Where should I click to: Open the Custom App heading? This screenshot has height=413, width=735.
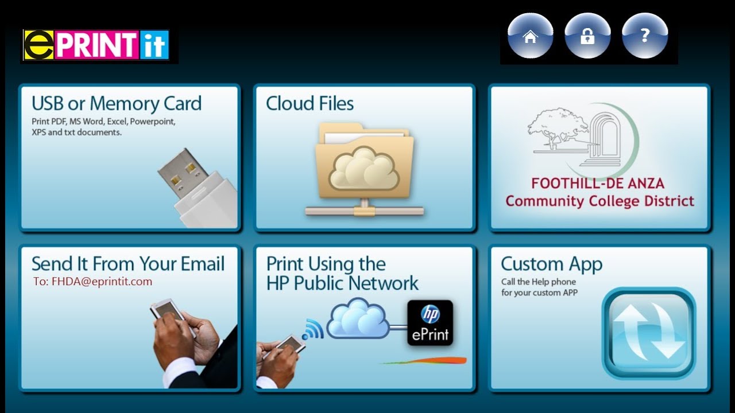pyautogui.click(x=551, y=264)
